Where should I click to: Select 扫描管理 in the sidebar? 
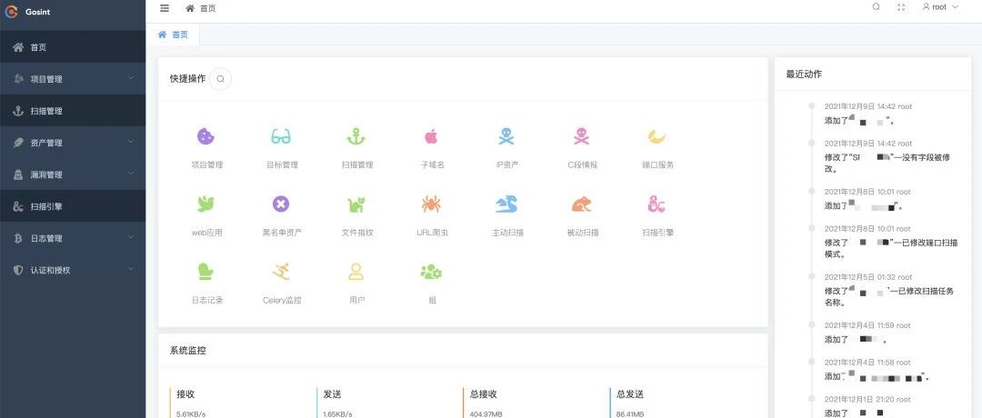73,111
